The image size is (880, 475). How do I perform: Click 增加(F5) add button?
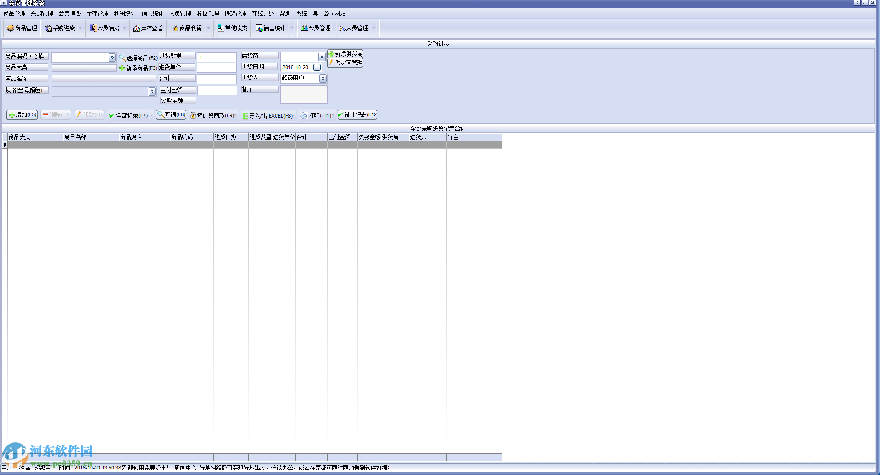pyautogui.click(x=22, y=114)
